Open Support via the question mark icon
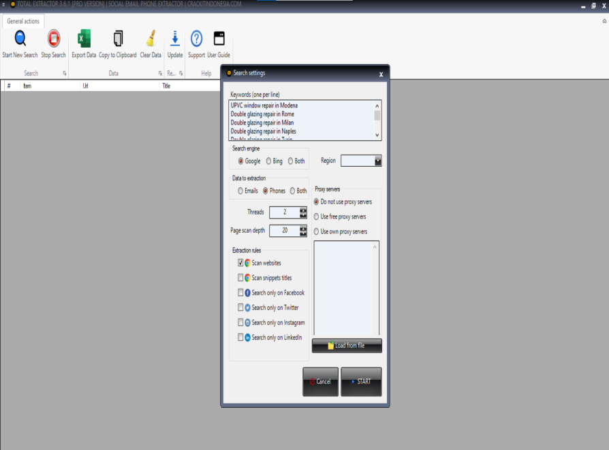Image resolution: width=609 pixels, height=450 pixels. click(x=196, y=38)
